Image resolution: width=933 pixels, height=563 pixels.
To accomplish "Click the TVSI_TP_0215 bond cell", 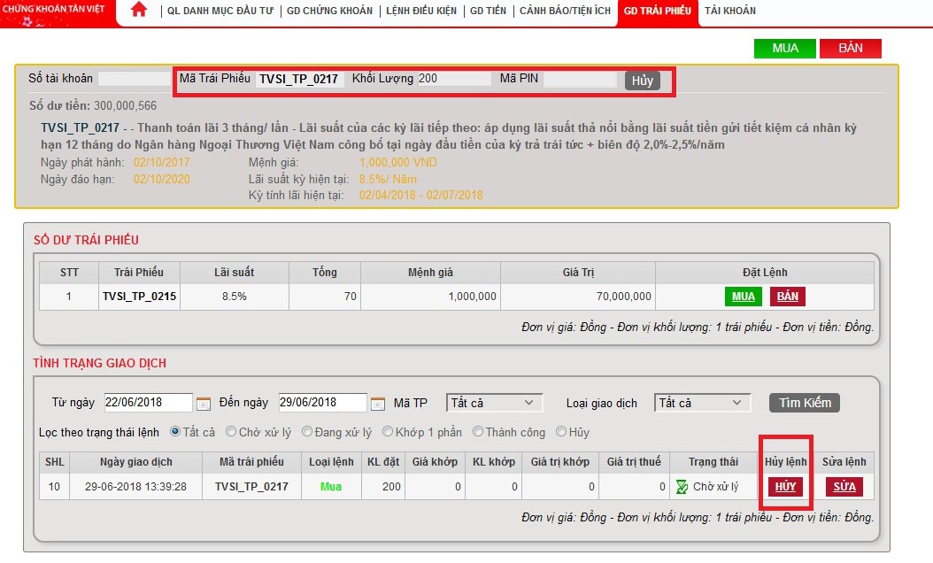I will (x=139, y=297).
